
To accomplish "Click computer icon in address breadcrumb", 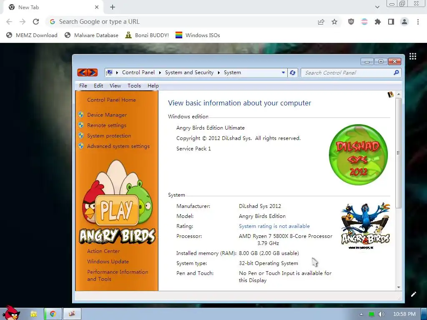I will [109, 72].
